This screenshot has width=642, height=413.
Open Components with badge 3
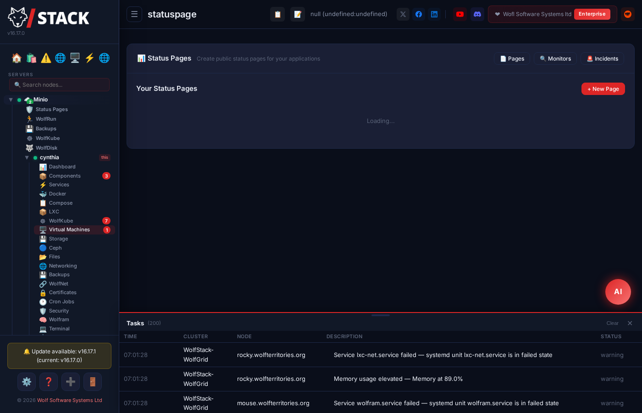click(65, 176)
